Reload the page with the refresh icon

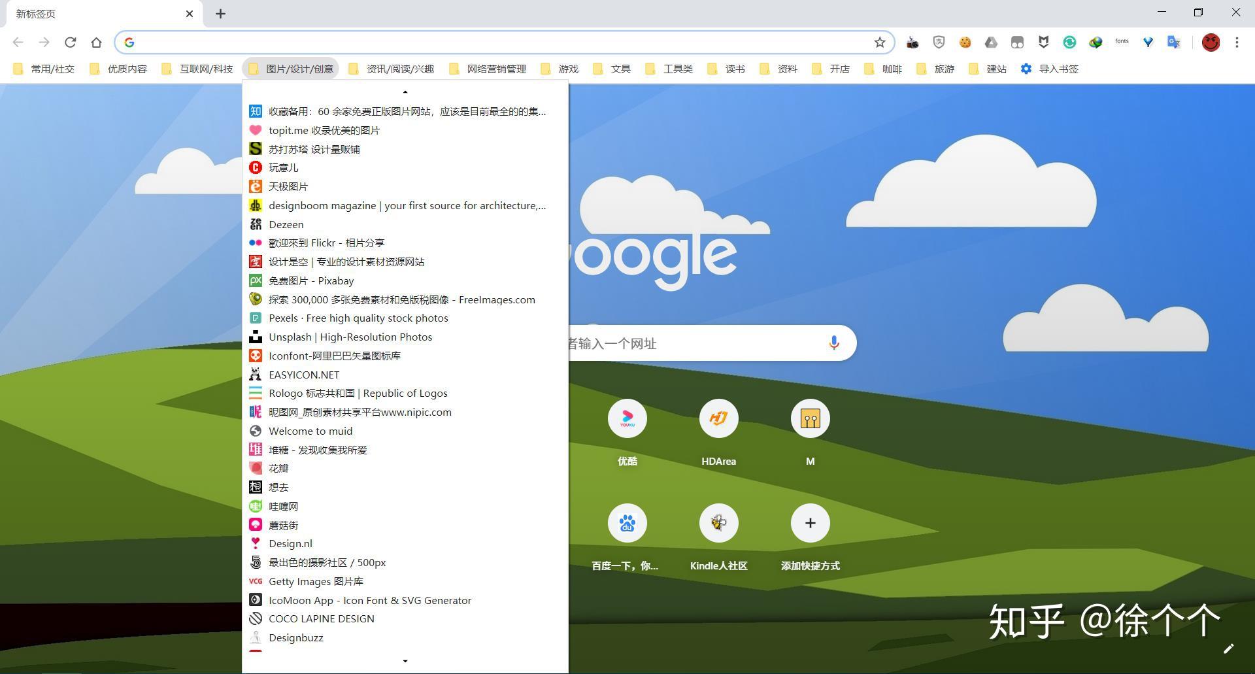coord(70,42)
